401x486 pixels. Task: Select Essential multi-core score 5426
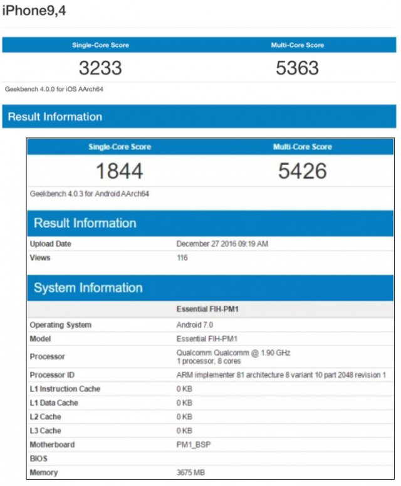303,171
